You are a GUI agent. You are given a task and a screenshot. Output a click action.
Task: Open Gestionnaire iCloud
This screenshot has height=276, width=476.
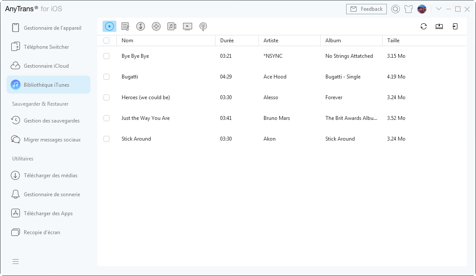(48, 66)
